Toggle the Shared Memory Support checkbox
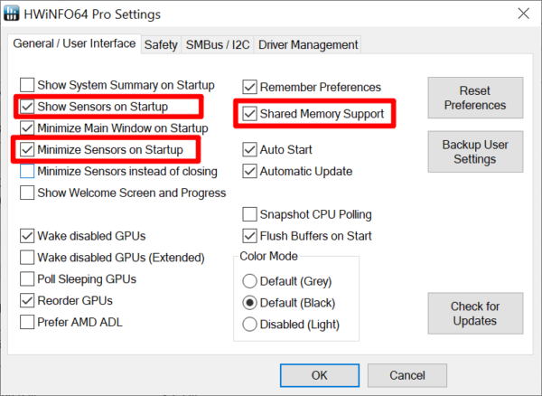Screen dimensions: 542x396 tap(249, 114)
